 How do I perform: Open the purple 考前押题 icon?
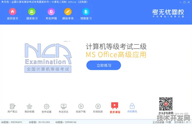(x=51, y=12)
